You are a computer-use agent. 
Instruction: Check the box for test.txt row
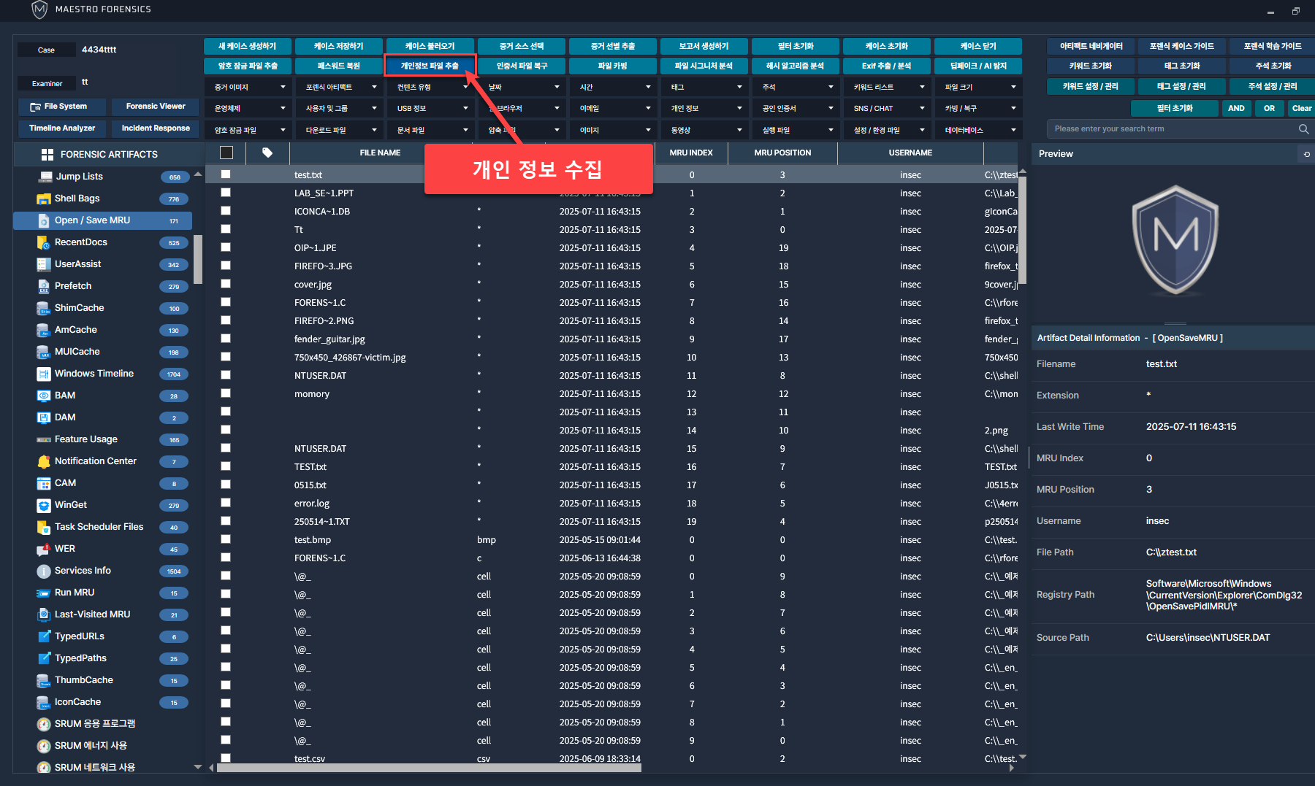pos(226,174)
